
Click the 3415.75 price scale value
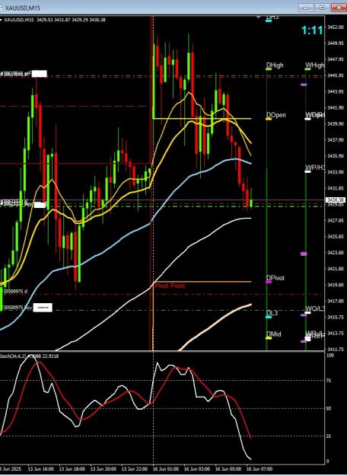click(x=336, y=317)
